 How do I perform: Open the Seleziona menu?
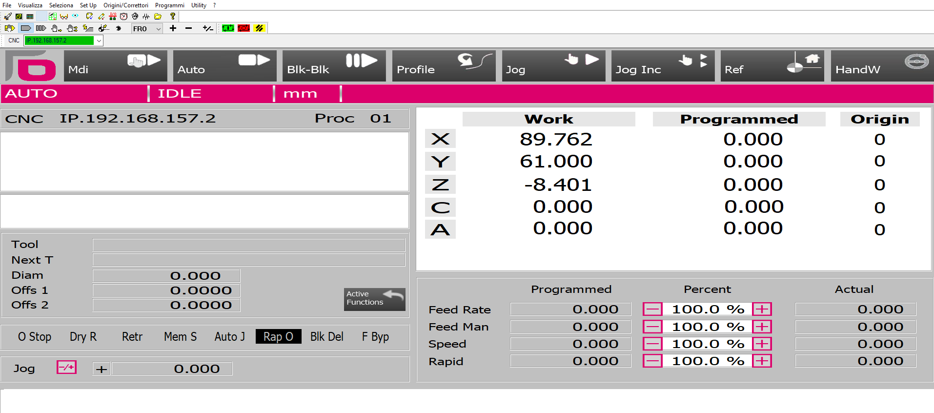click(61, 5)
